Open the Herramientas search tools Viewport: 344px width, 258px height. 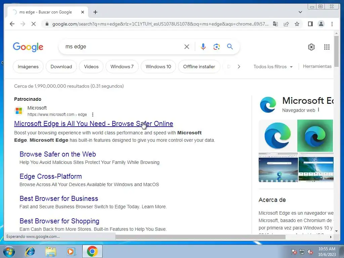[x=317, y=66]
